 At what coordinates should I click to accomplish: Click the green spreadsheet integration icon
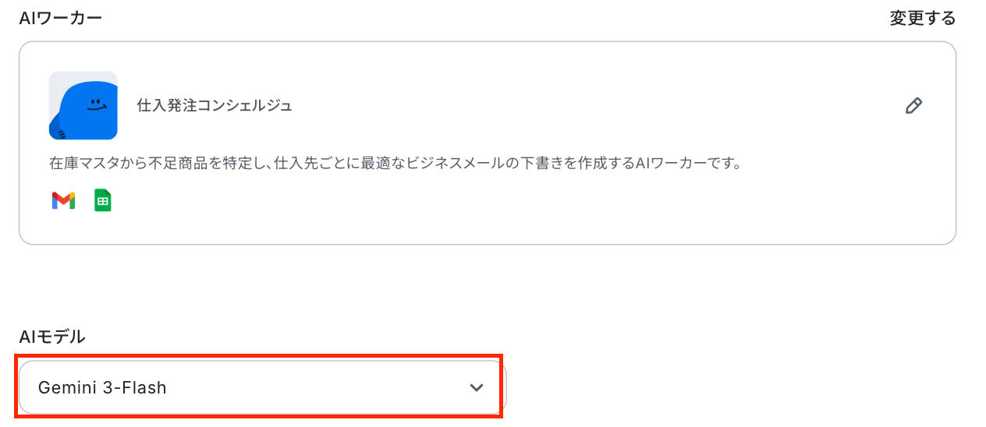103,200
